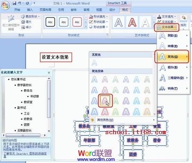Open 形状样式 dialog launcher
The height and width of the screenshot is (163, 192).
point(107,35)
